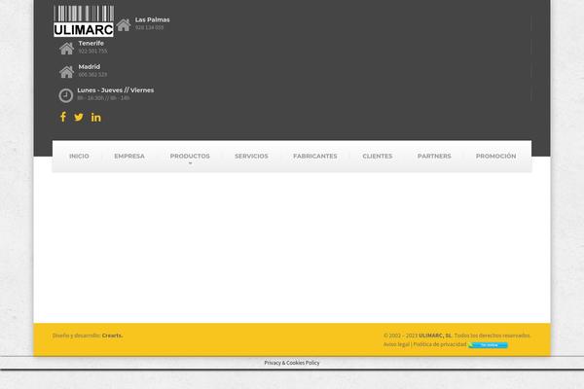Click the 'Diseño y desarrollo' footer text
The image size is (584, 389).
[76, 336]
